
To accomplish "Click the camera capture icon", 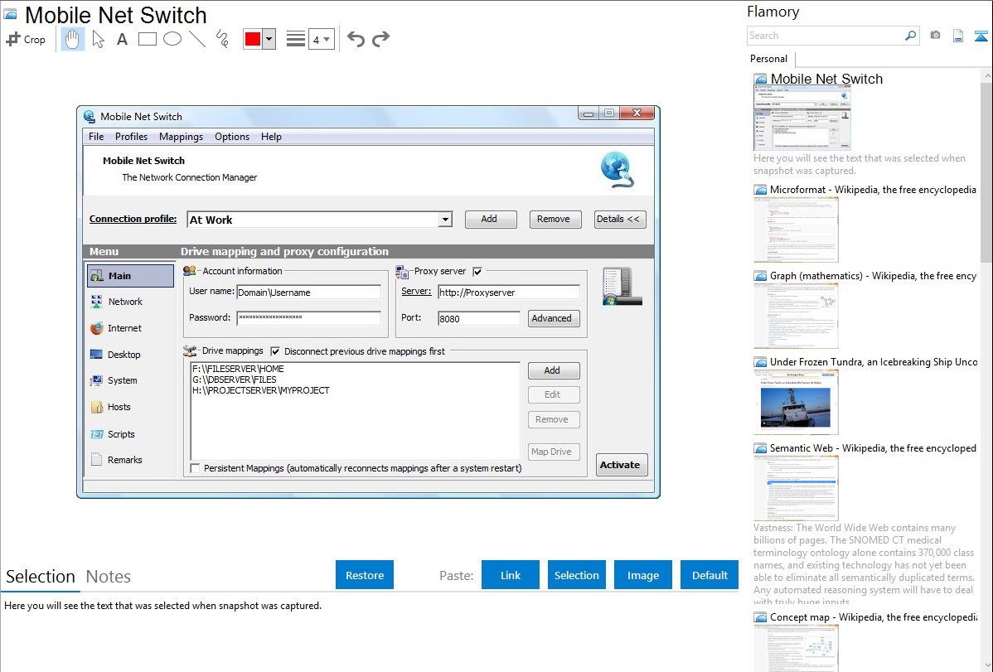I will click(935, 36).
